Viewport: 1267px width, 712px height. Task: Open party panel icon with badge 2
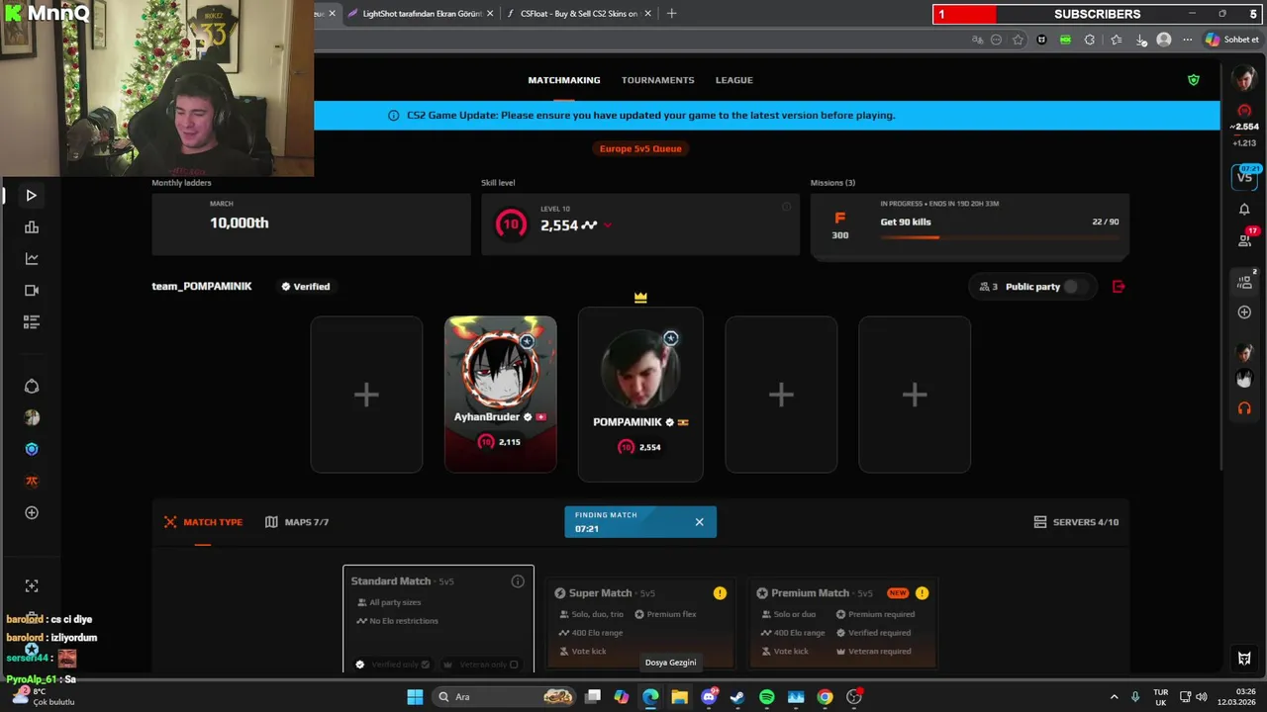(x=1245, y=281)
